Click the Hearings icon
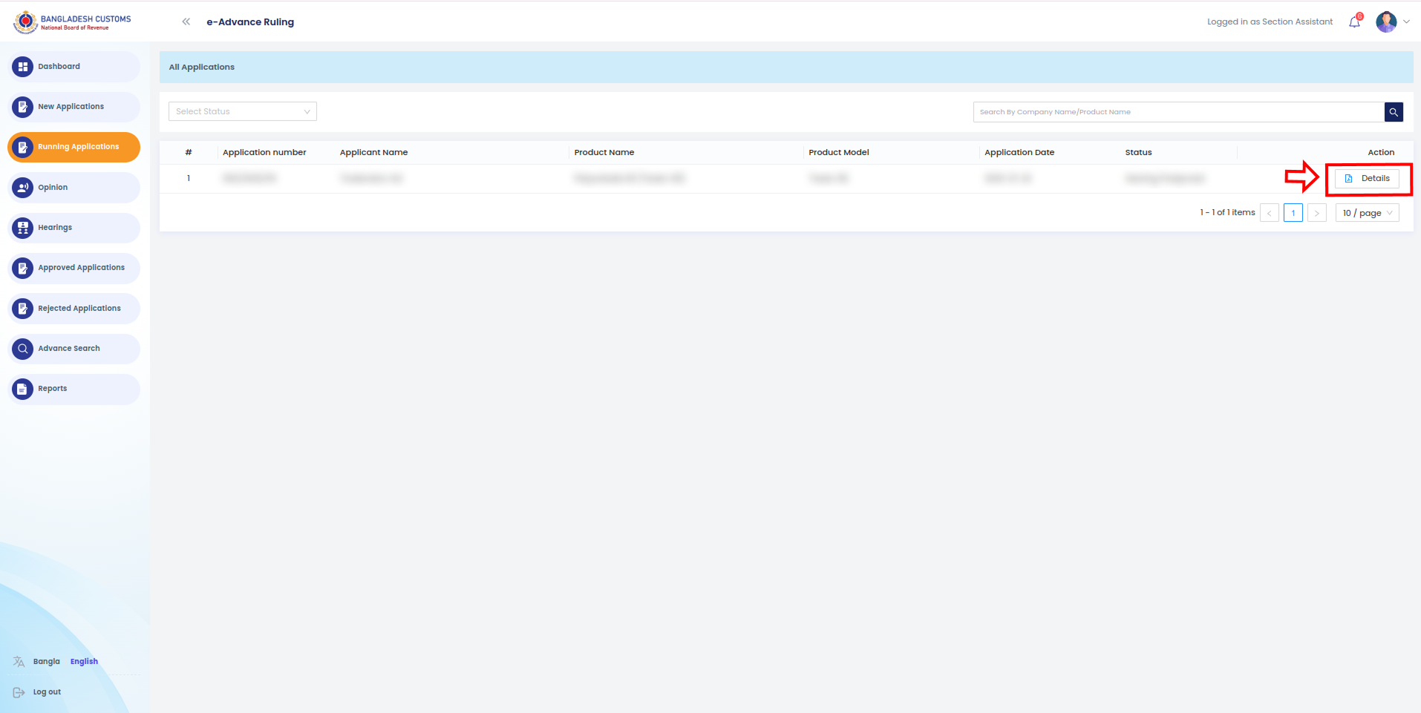 pos(23,228)
